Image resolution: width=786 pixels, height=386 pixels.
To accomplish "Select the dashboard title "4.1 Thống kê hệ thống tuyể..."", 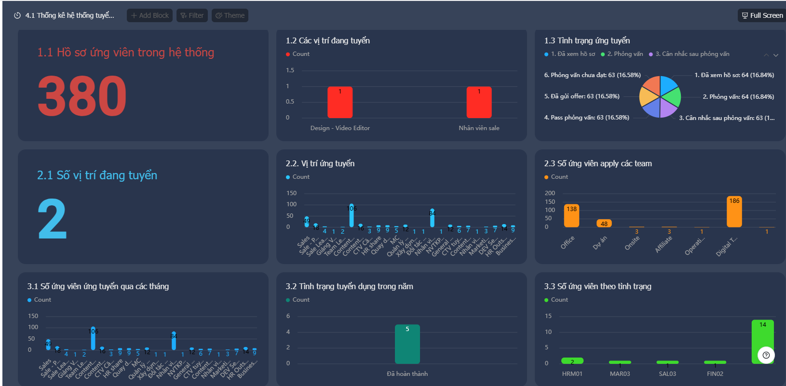I will (x=70, y=15).
